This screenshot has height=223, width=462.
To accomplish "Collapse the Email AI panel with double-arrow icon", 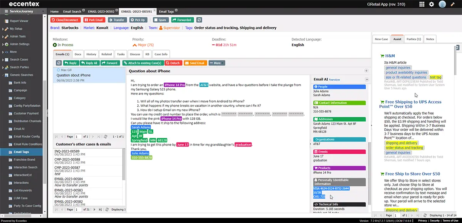I will [367, 79].
